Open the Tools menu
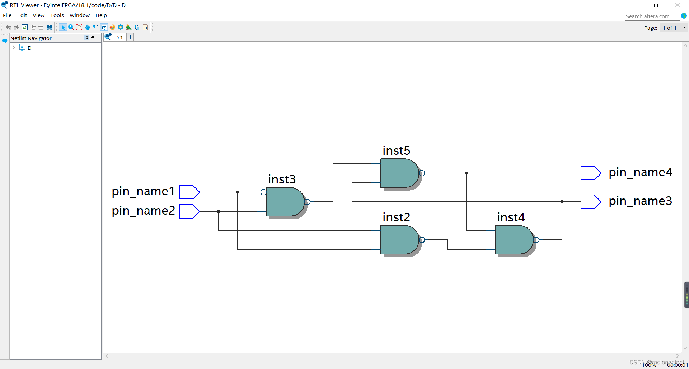 tap(57, 15)
